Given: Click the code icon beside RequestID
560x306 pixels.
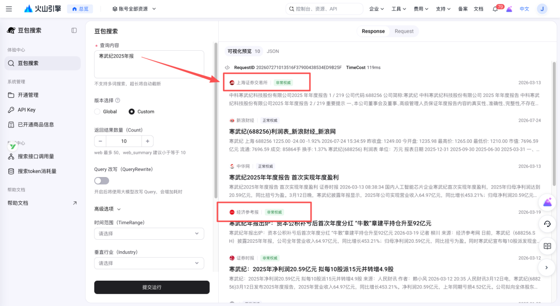Looking at the screenshot, I should click(227, 67).
